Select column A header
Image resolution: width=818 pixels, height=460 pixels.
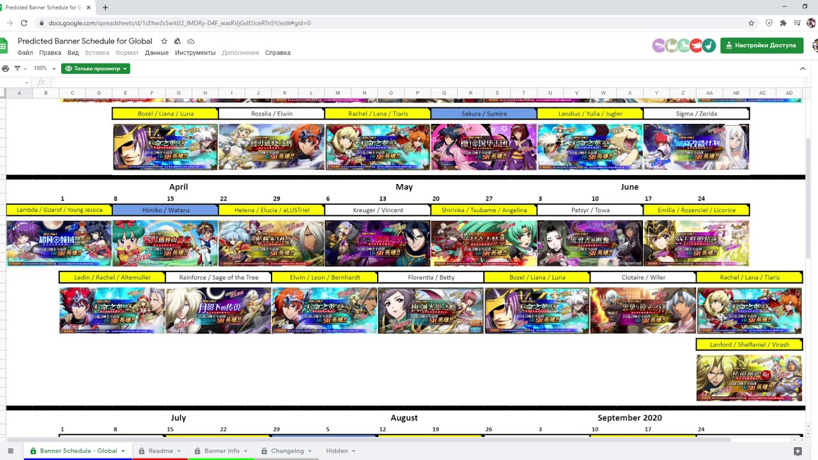click(19, 93)
